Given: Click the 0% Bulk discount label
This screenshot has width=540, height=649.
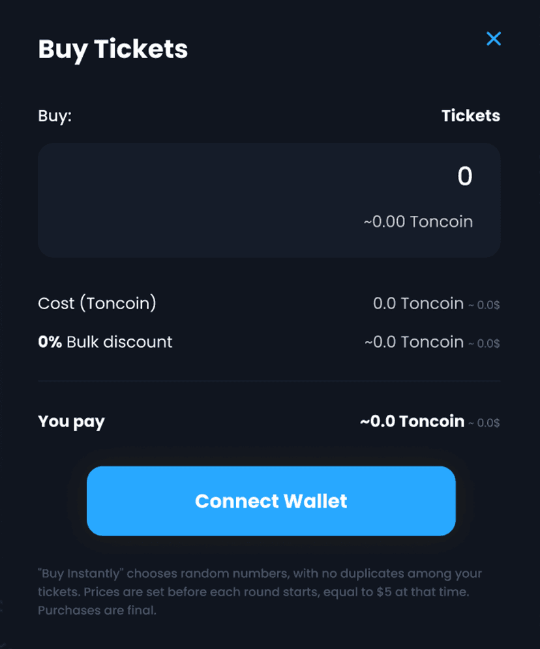Looking at the screenshot, I should tap(105, 342).
